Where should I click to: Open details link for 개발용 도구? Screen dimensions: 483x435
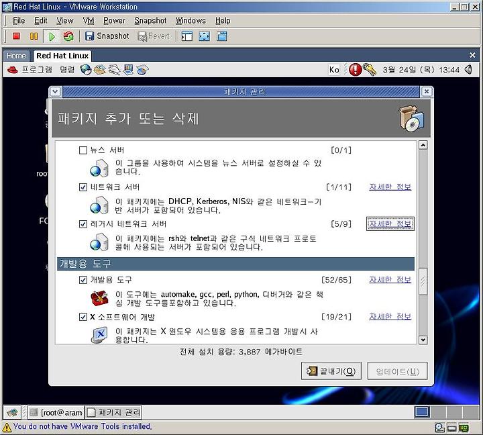[390, 280]
